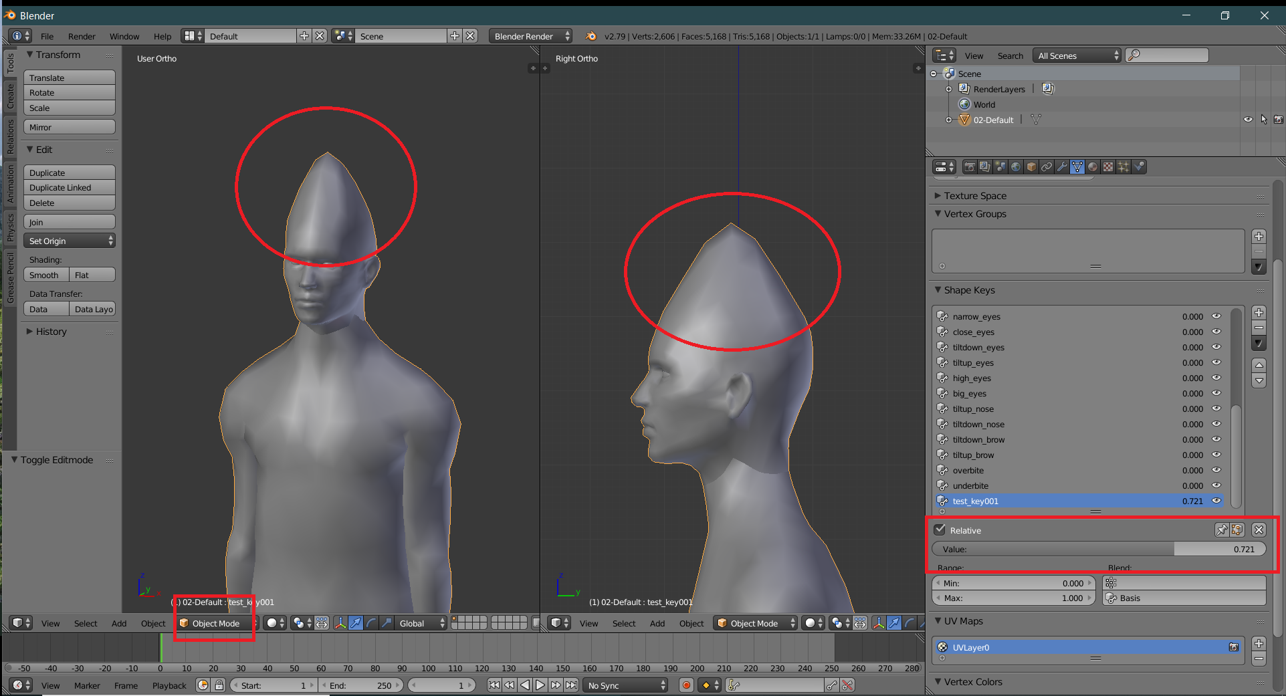Click the shape key Value slider
The image size is (1286, 696).
point(1098,549)
